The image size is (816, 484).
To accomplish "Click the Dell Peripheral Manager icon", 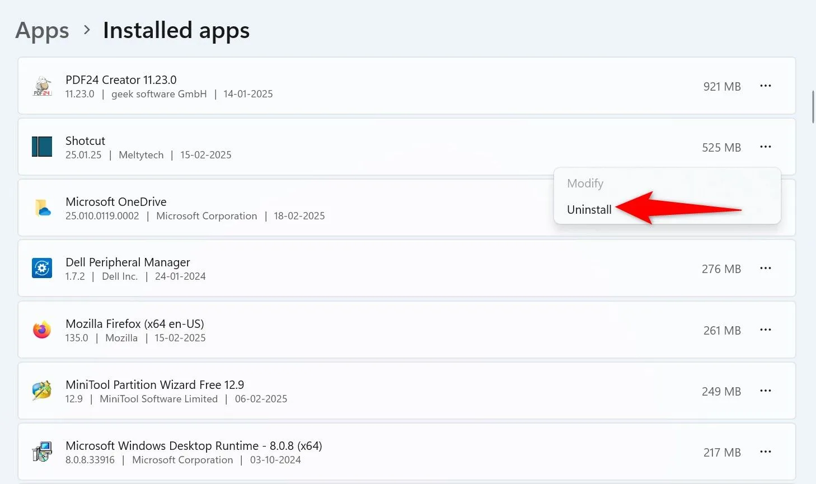I will click(42, 269).
